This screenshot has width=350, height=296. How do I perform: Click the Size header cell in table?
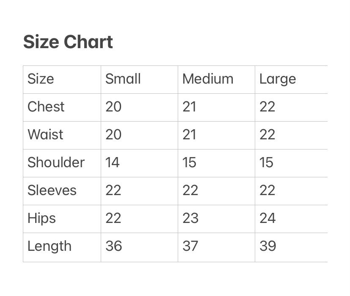point(41,79)
